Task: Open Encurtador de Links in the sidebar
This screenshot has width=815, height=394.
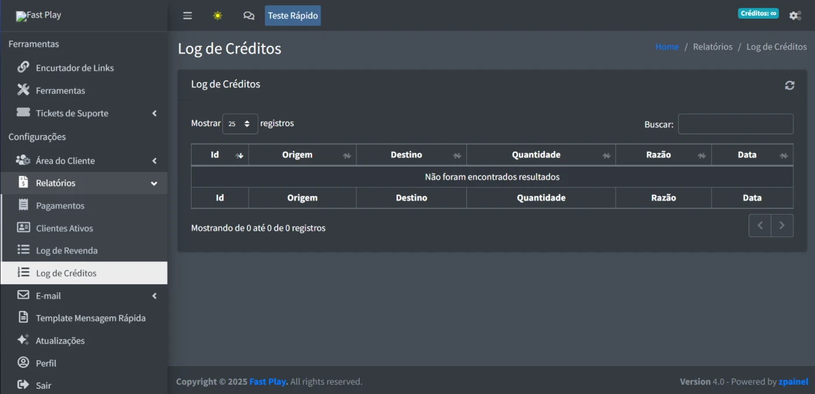Action: coord(75,68)
